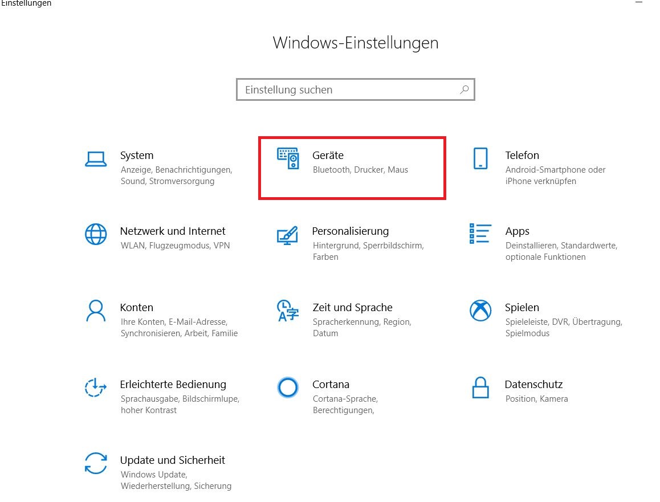This screenshot has width=660, height=502.
Task: Open the Apps category heading
Action: [518, 231]
